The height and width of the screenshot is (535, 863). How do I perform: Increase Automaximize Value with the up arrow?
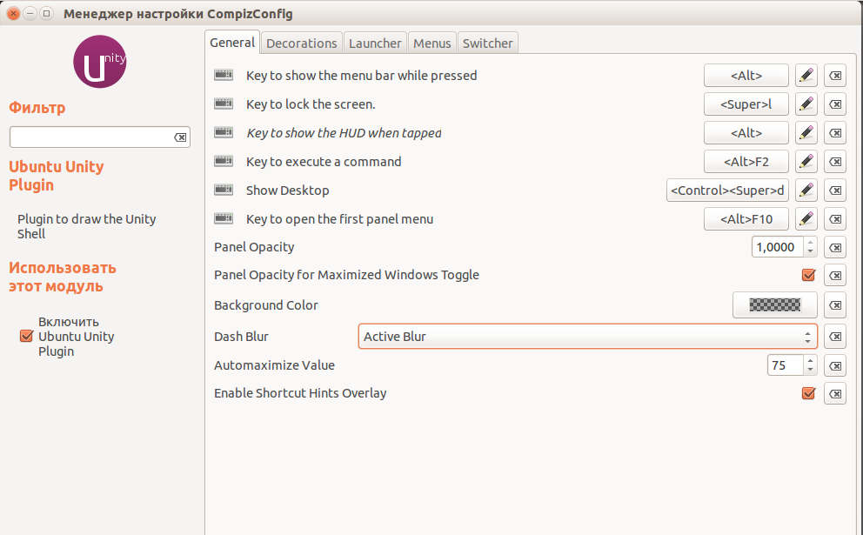[811, 360]
